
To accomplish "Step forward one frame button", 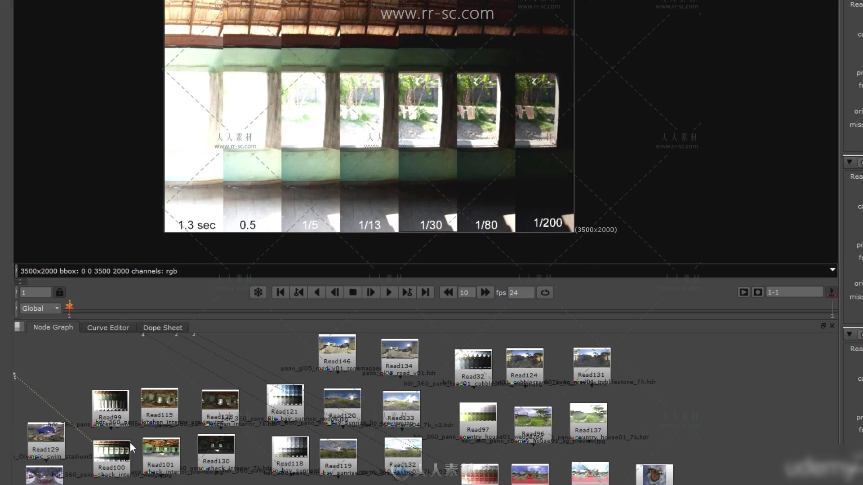I will coord(371,292).
